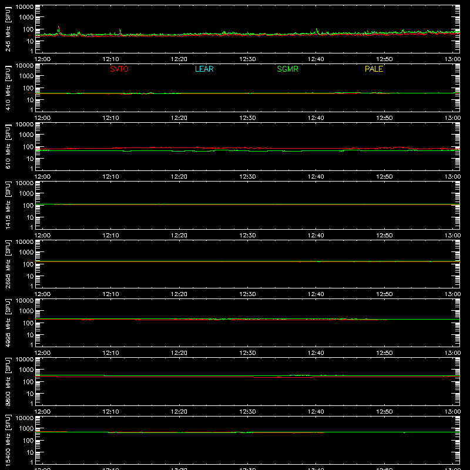Click 12:20 time label below 610 MHz plot
Screen dimensions: 470x470
pos(179,177)
